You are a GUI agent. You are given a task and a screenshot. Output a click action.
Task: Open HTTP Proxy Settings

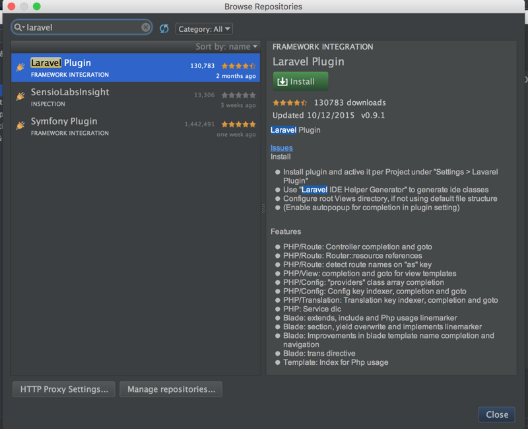pyautogui.click(x=64, y=389)
